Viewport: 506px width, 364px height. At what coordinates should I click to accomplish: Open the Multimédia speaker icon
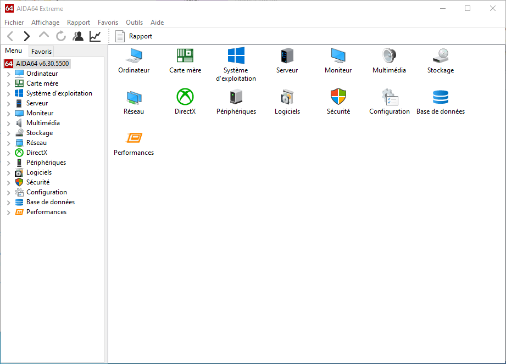(389, 55)
